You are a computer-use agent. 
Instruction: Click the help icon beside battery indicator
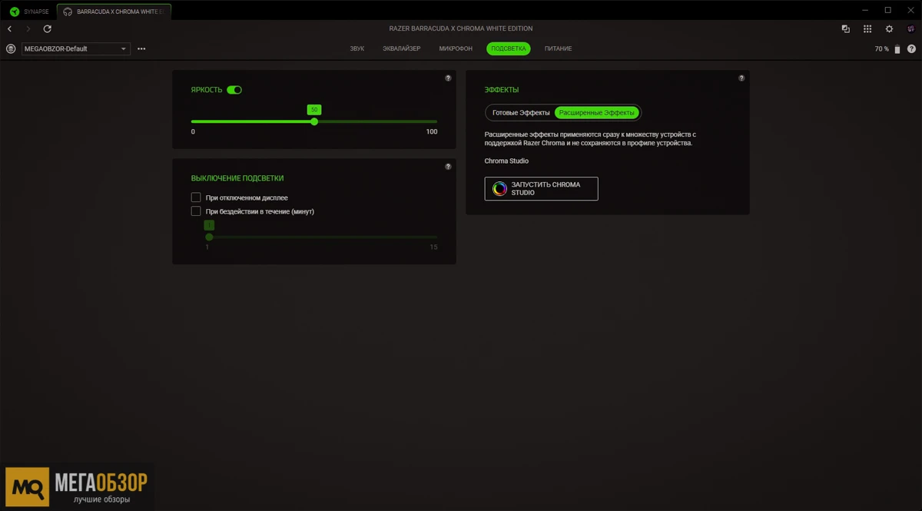click(x=912, y=48)
